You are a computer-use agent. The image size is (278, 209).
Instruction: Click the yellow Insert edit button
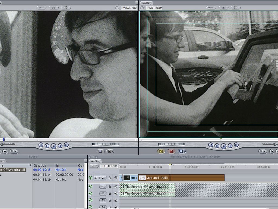161,151
